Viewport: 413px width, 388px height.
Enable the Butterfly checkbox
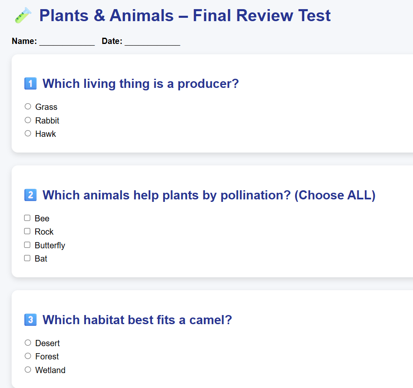tap(27, 245)
